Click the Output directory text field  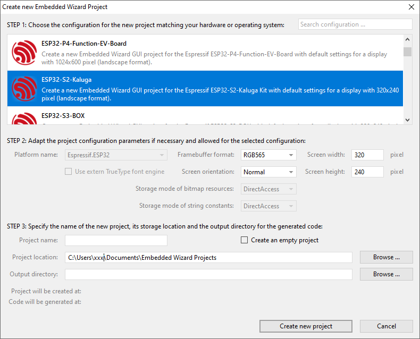click(208, 274)
